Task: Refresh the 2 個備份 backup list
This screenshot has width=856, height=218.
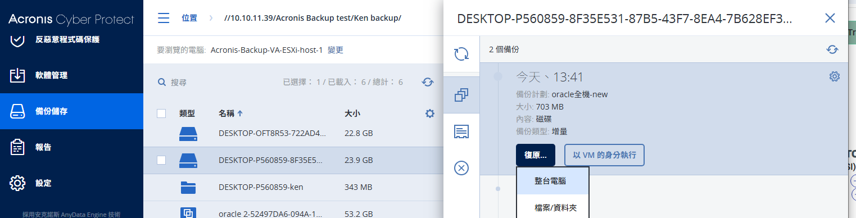Action: (x=832, y=49)
